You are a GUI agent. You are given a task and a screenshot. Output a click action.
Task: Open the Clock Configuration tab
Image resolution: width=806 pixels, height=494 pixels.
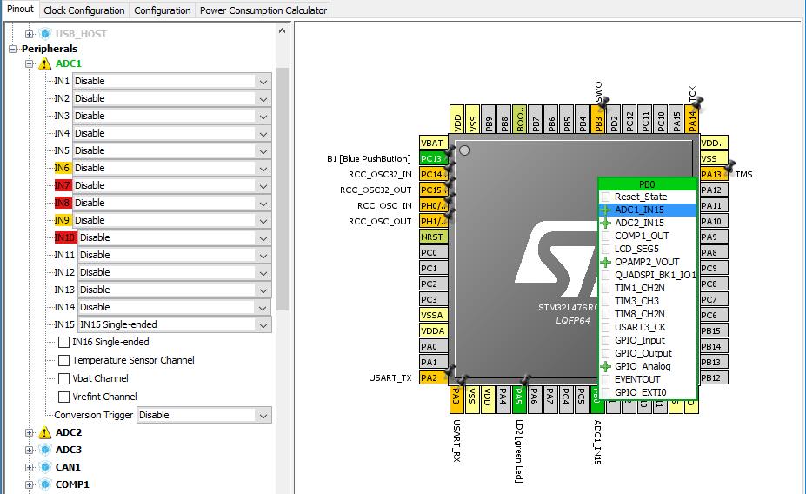(x=84, y=10)
